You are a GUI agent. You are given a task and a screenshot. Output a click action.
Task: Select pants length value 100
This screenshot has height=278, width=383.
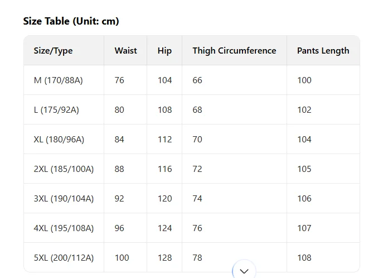[x=304, y=80]
